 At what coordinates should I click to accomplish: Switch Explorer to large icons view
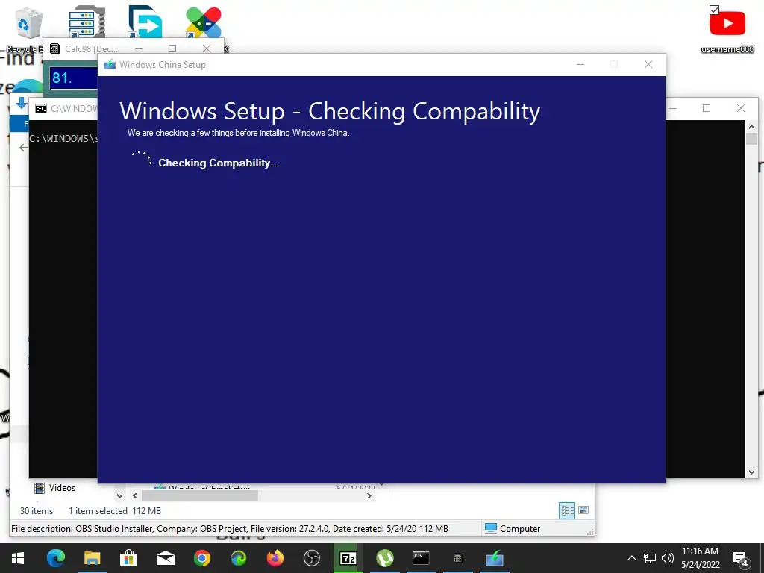coord(583,510)
